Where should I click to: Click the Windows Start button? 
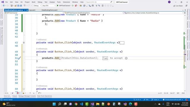54,104
